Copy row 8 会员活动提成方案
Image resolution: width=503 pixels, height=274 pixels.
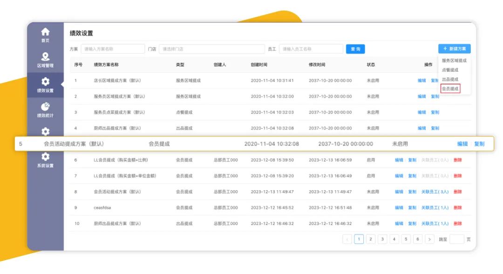click(412, 192)
